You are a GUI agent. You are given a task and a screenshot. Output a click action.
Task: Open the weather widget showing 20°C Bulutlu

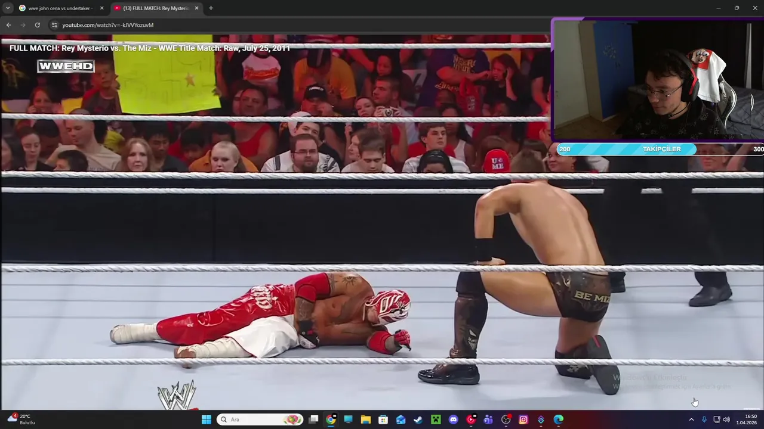pyautogui.click(x=21, y=419)
